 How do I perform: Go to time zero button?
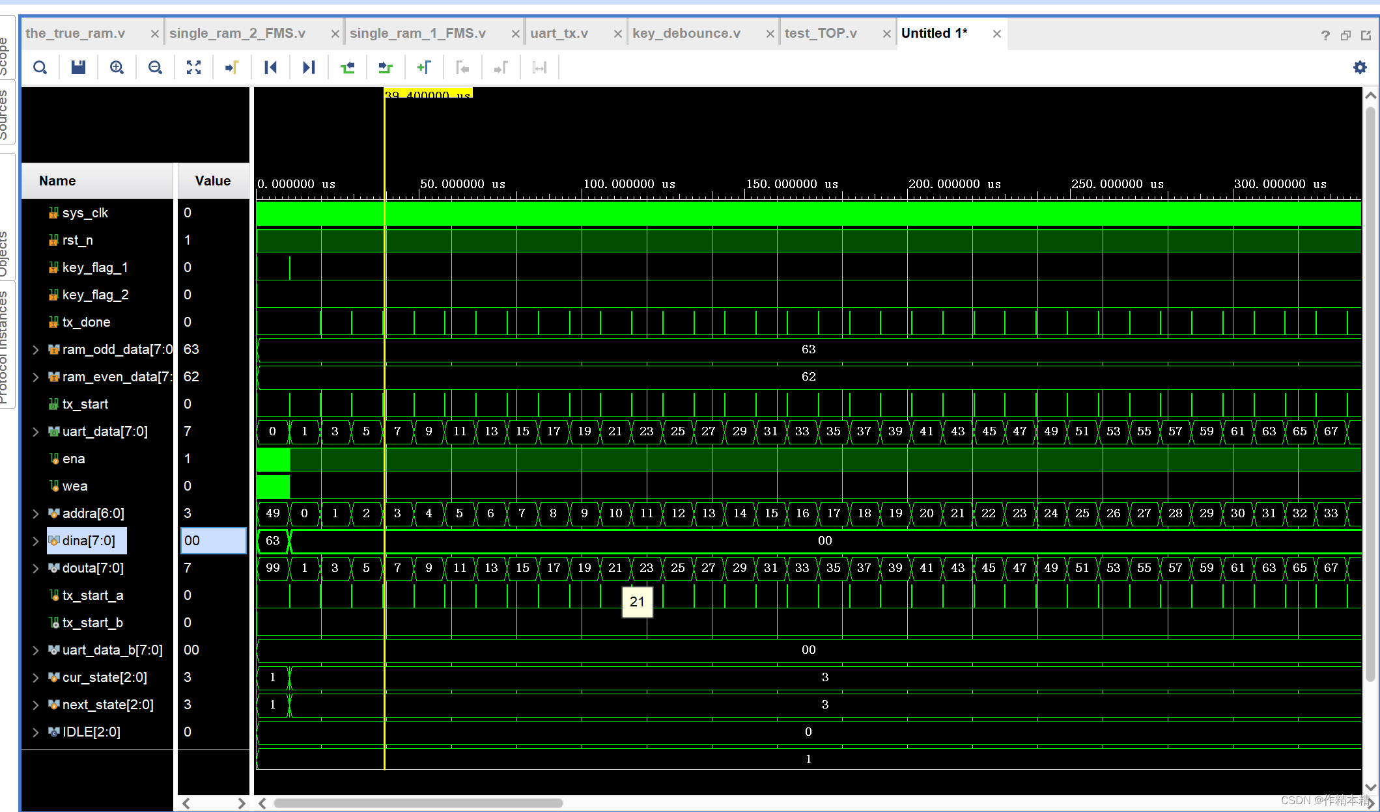(270, 68)
